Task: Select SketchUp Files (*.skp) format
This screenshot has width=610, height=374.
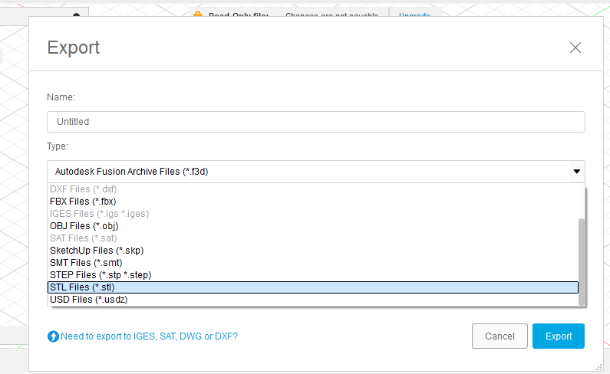Action: [97, 251]
